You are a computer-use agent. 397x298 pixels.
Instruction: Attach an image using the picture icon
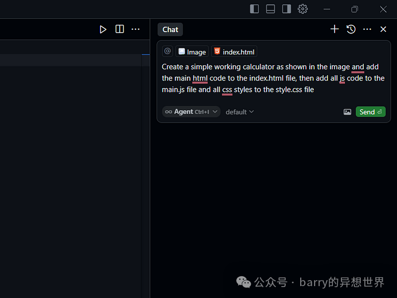pyautogui.click(x=347, y=112)
